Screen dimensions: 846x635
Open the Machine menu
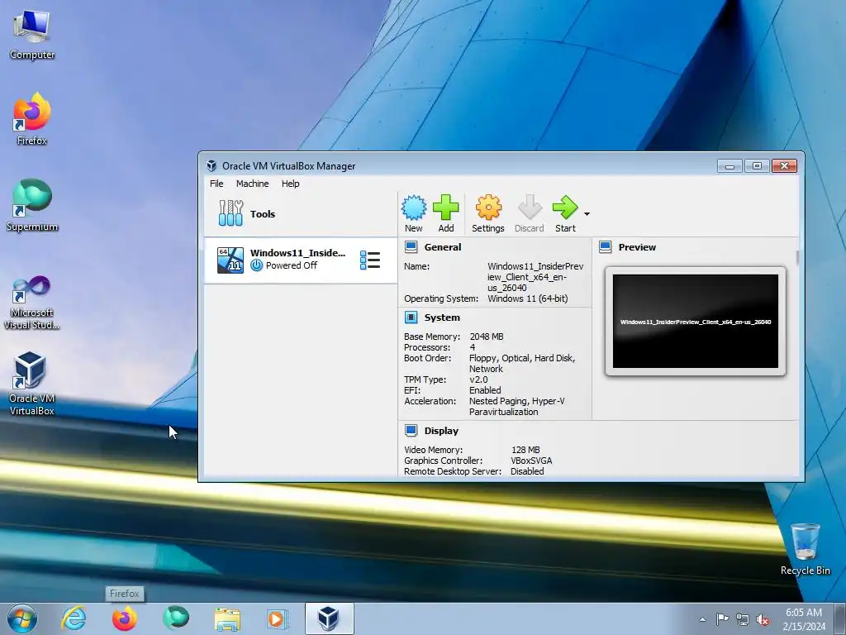(x=253, y=184)
